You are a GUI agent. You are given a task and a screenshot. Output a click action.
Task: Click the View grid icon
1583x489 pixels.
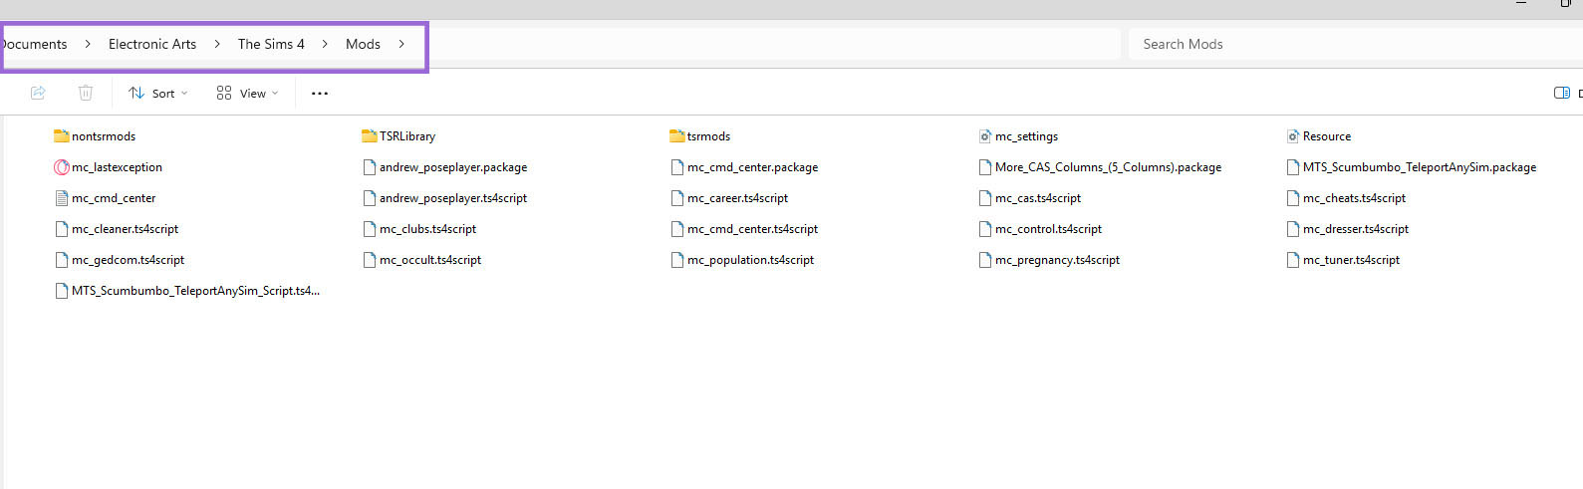tap(224, 93)
